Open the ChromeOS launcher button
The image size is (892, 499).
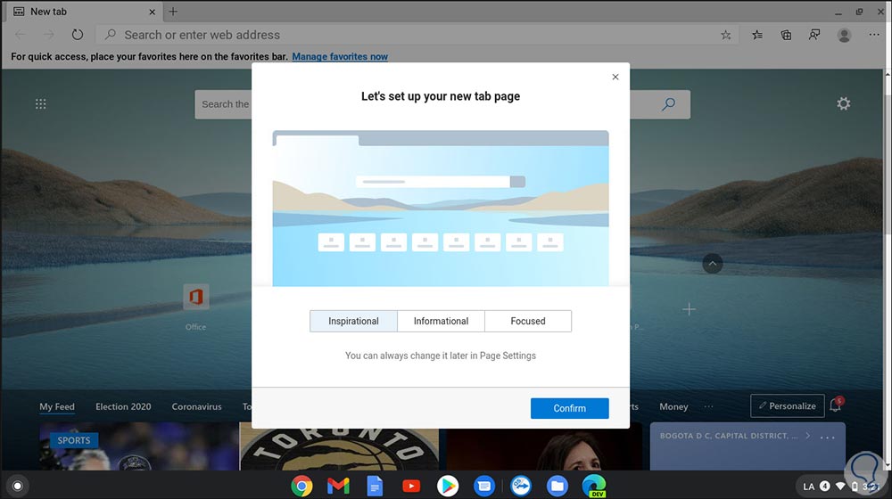pyautogui.click(x=18, y=486)
